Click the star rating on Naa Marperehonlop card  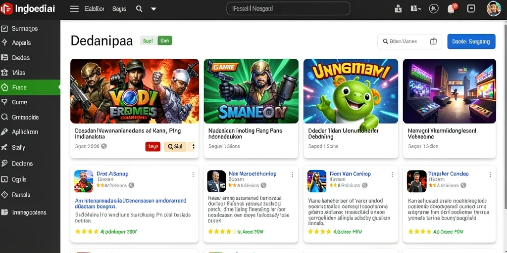point(219,231)
